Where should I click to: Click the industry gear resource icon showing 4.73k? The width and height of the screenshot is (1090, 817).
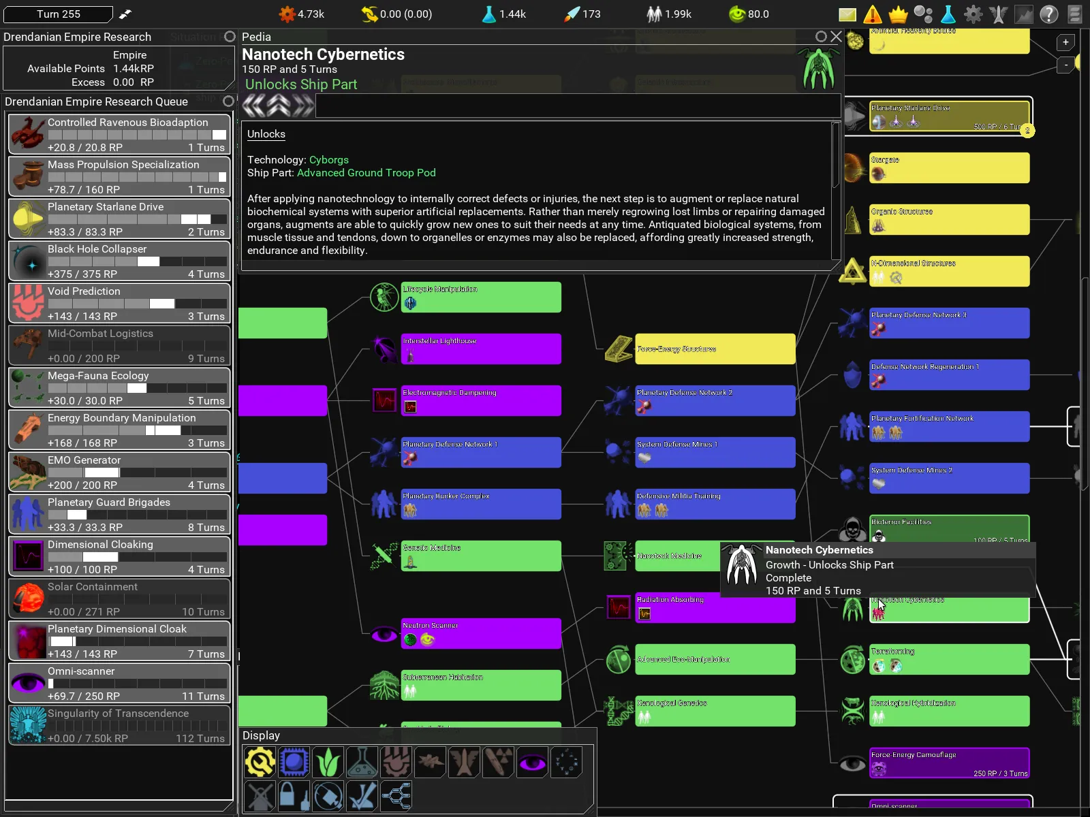(287, 14)
